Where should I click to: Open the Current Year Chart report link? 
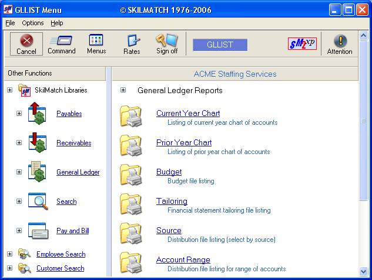point(188,113)
